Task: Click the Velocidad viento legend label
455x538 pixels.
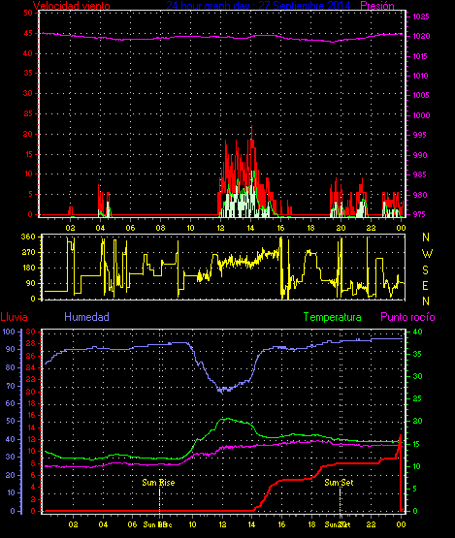Action: pyautogui.click(x=72, y=6)
